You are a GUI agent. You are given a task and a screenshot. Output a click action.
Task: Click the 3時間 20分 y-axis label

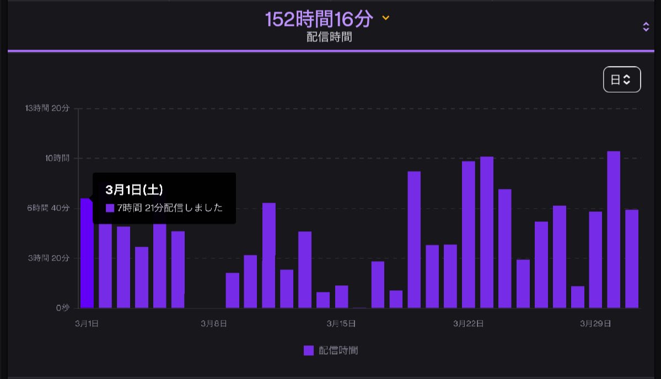click(49, 258)
